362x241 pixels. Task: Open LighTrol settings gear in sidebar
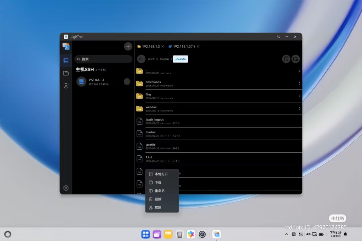click(66, 188)
